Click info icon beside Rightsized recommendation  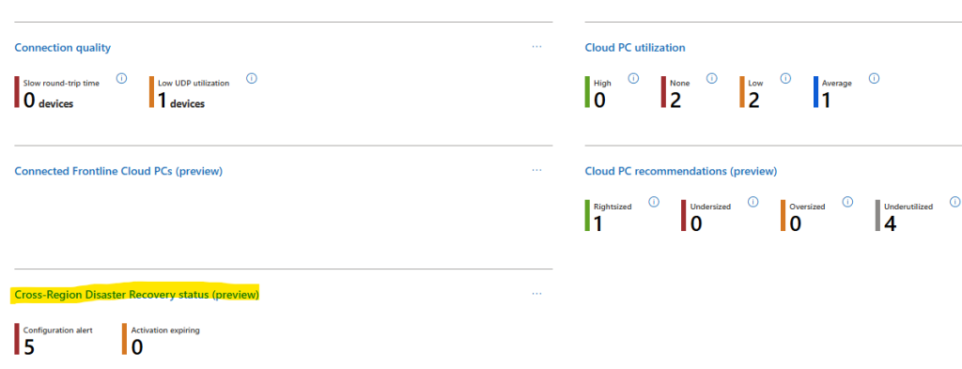tap(654, 202)
